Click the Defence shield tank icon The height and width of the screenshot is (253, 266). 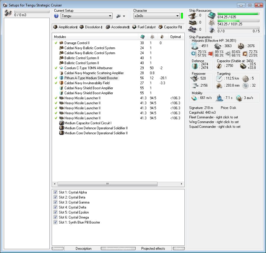click(195, 66)
